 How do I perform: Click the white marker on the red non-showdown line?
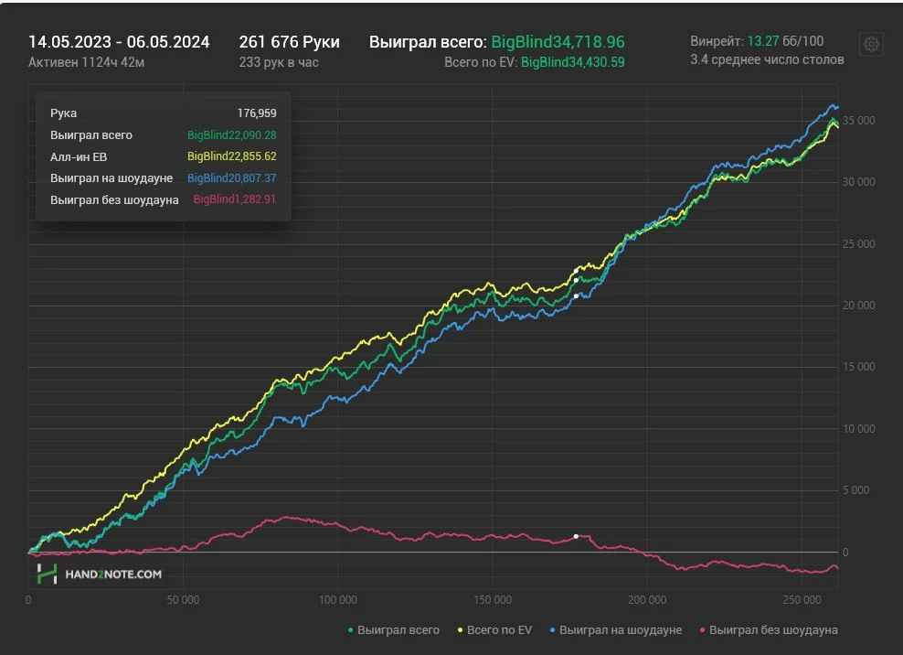pyautogui.click(x=576, y=536)
